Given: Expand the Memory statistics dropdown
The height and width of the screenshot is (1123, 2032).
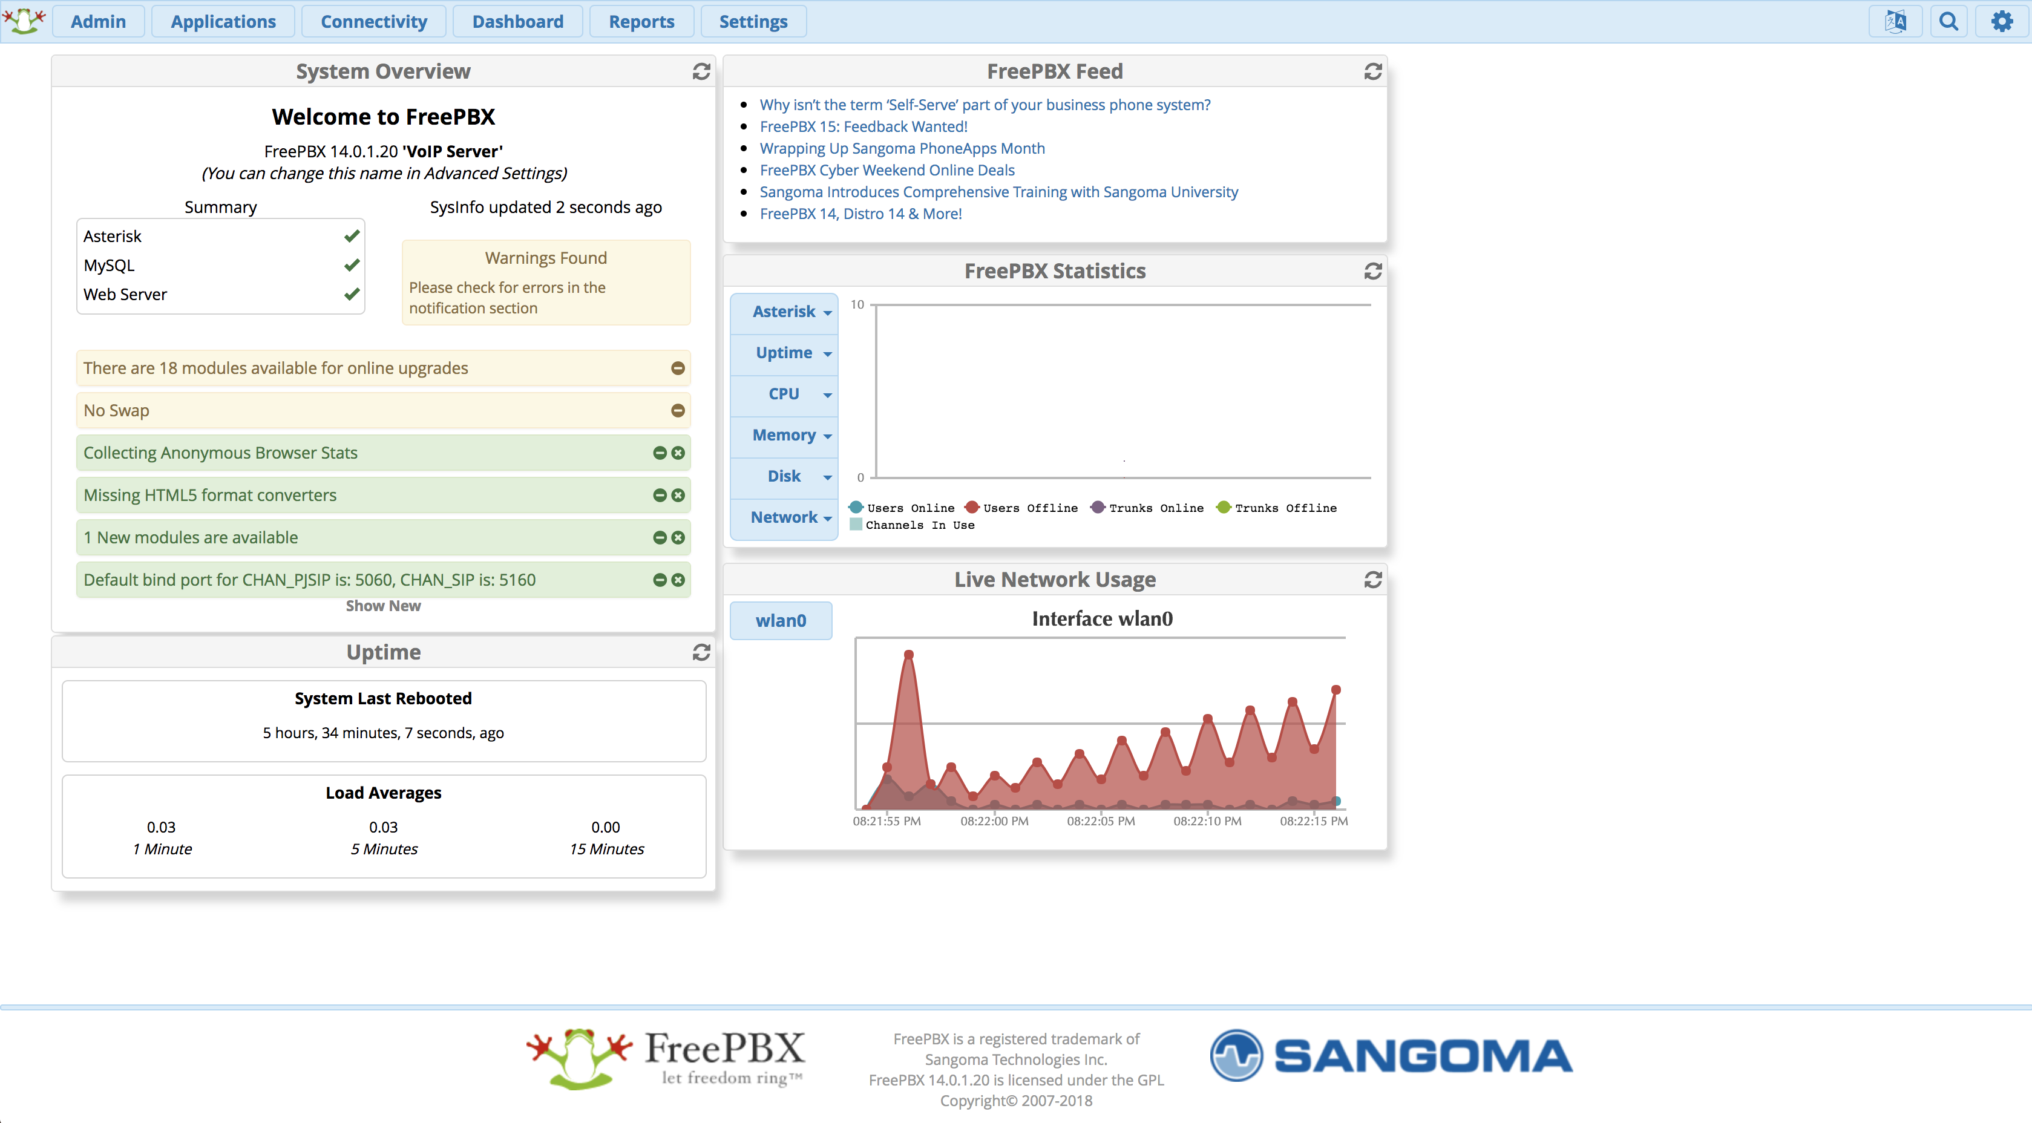Looking at the screenshot, I should [x=784, y=435].
